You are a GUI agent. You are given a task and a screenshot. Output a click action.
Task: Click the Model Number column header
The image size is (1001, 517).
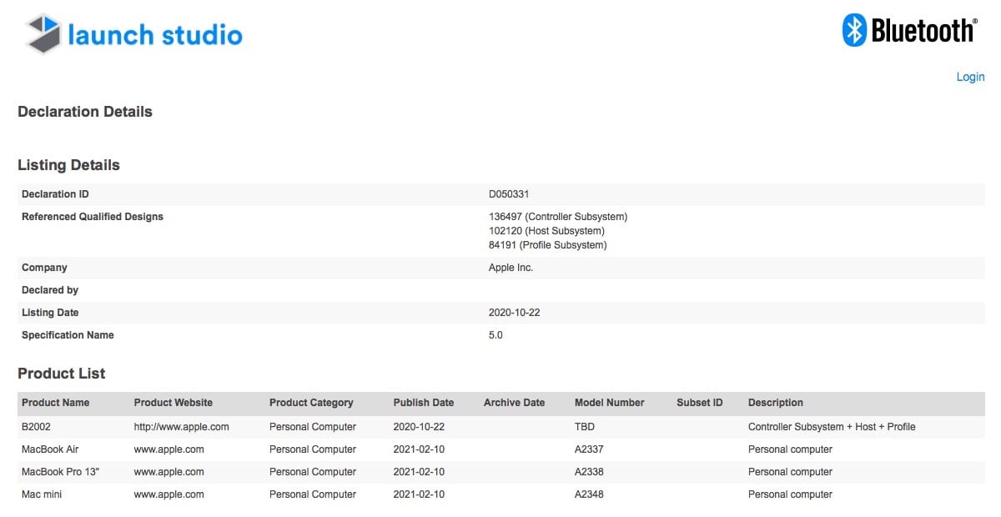click(610, 403)
